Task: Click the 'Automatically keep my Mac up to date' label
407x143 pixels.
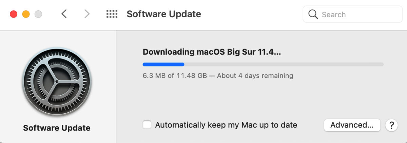Action: click(226, 125)
